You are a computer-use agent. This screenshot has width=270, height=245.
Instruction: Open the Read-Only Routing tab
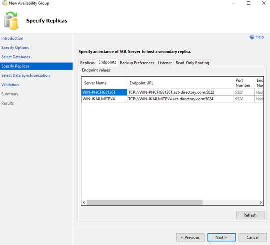(192, 63)
